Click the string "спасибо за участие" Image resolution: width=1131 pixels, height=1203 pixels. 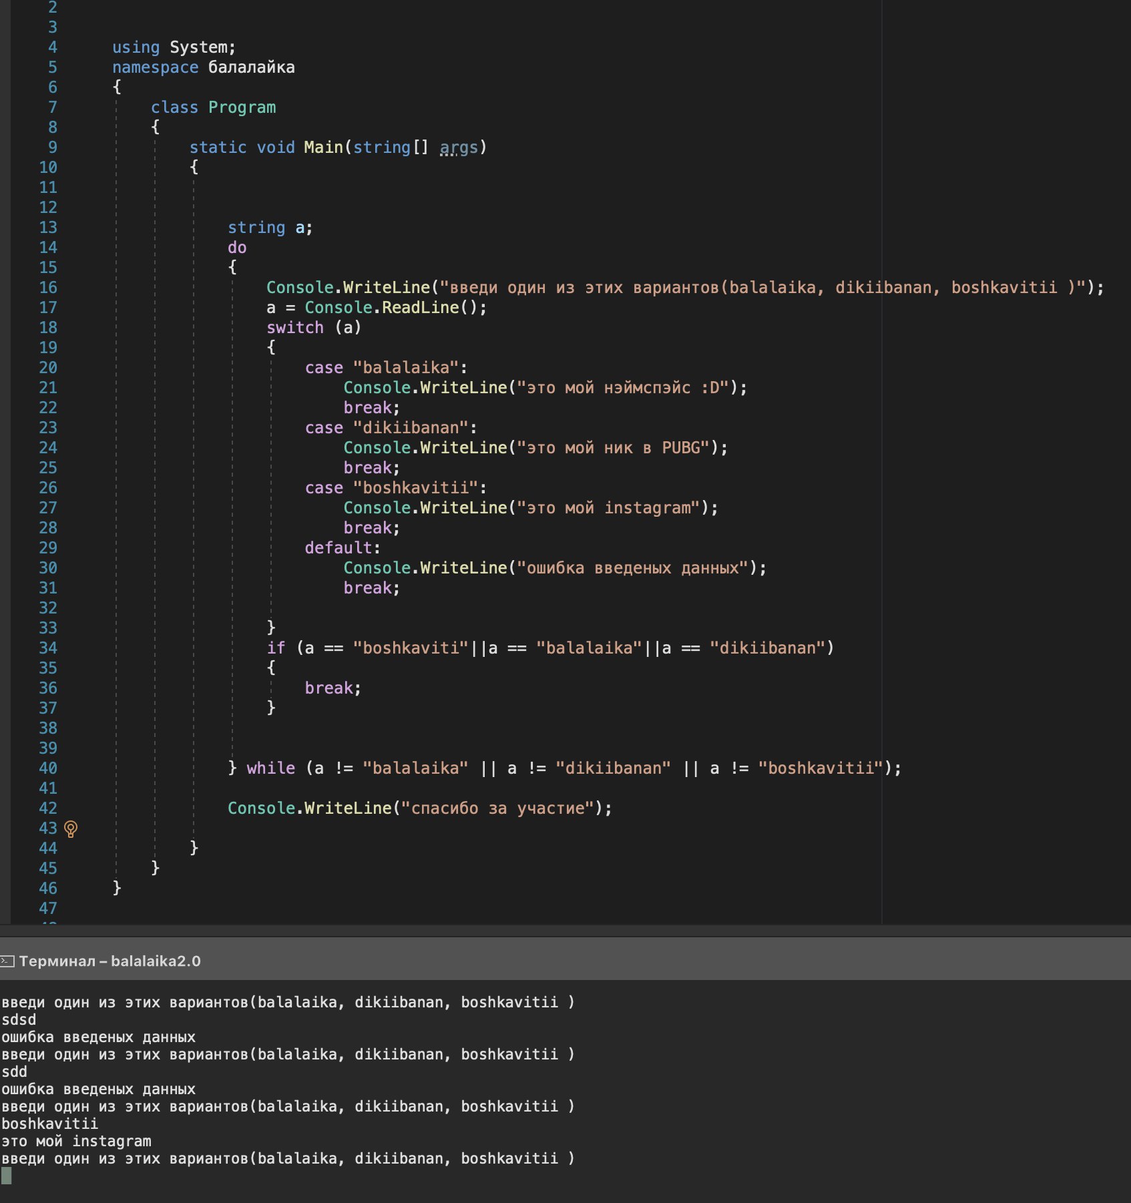[497, 808]
